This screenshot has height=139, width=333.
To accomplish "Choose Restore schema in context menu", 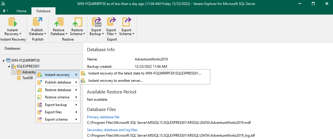I will pos(58,97).
